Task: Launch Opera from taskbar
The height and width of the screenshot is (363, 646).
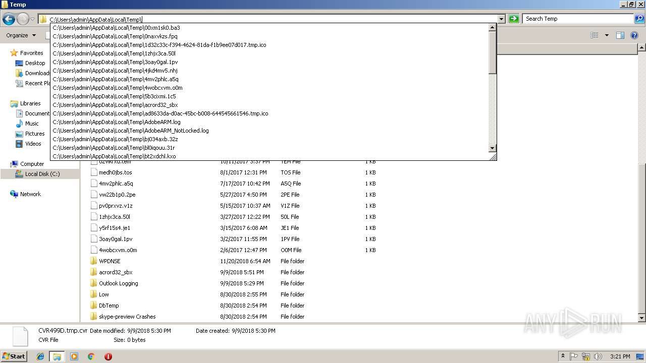Action: pos(108,356)
